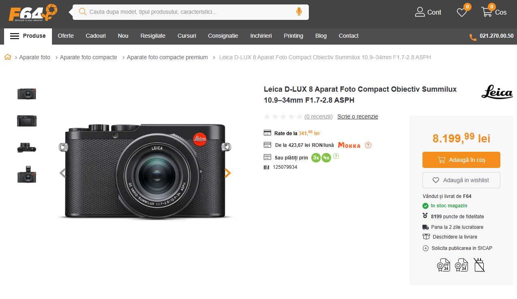
Task: Go to Aparate foto compacte premium breadcrumb
Action: (167, 57)
